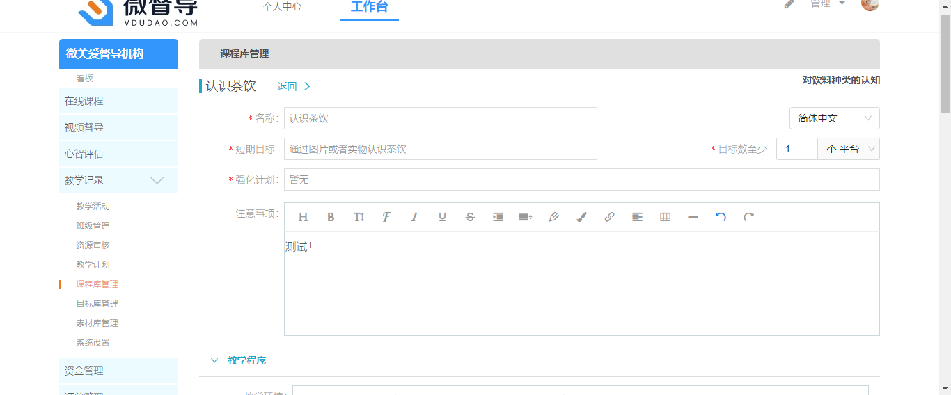The width and height of the screenshot is (951, 395).
Task: Switch to the 工作台 tab
Action: pos(370,7)
